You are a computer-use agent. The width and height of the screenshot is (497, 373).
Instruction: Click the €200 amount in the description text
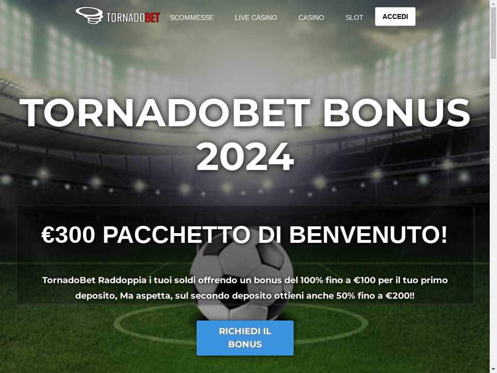pos(397,296)
